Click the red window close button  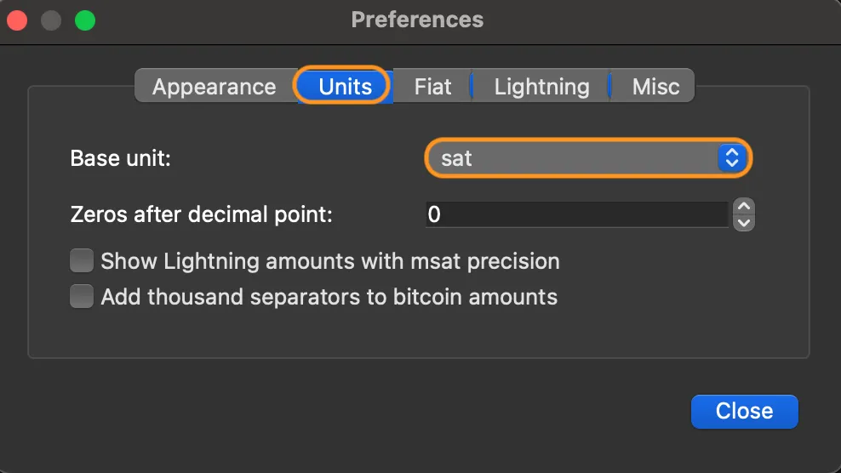[x=18, y=20]
